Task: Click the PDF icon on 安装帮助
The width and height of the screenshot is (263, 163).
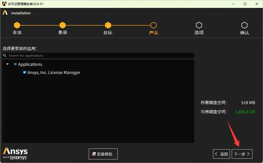Action: click(x=94, y=154)
